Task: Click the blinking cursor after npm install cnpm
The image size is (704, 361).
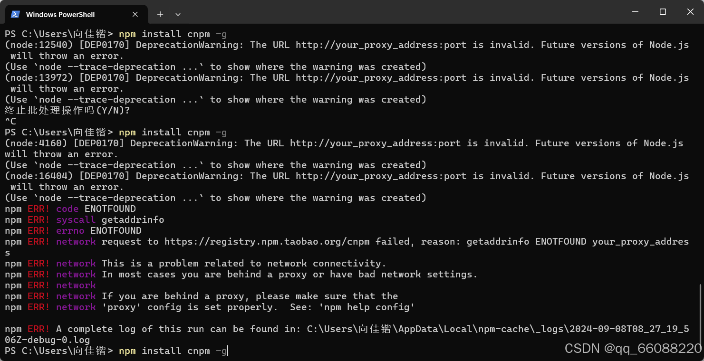Action: pos(227,351)
